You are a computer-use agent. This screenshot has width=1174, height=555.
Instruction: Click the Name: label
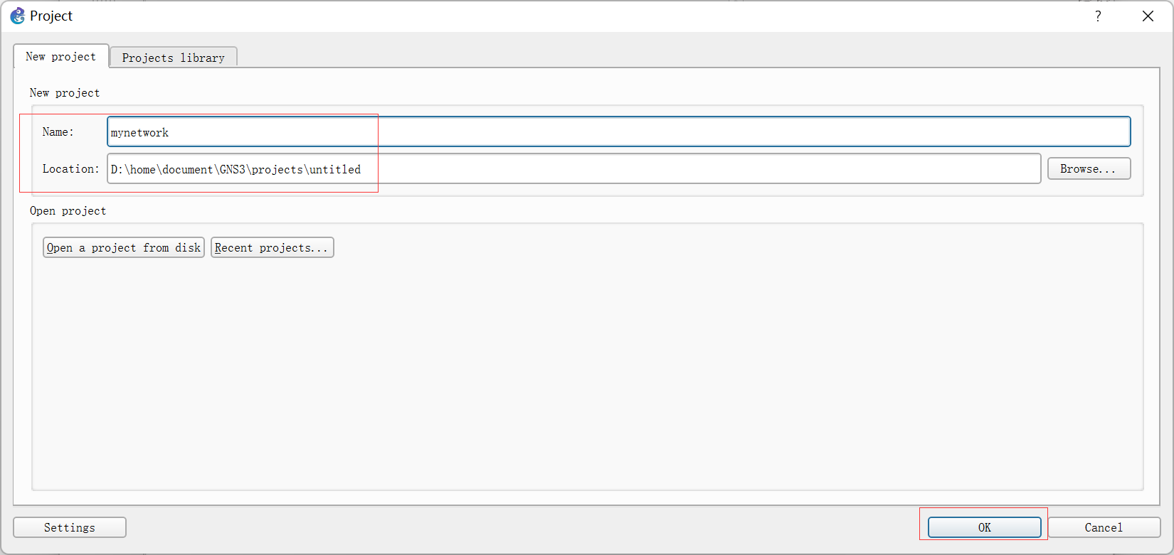[x=58, y=131]
